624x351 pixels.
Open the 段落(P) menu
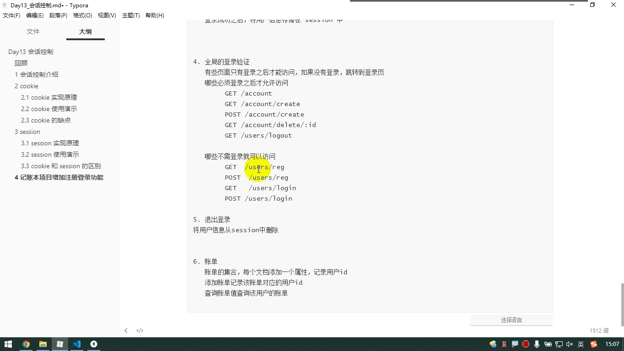click(58, 15)
